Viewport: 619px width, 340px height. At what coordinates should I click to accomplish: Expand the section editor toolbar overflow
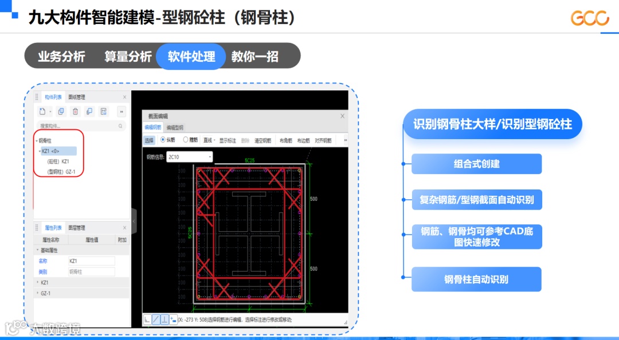coord(345,140)
